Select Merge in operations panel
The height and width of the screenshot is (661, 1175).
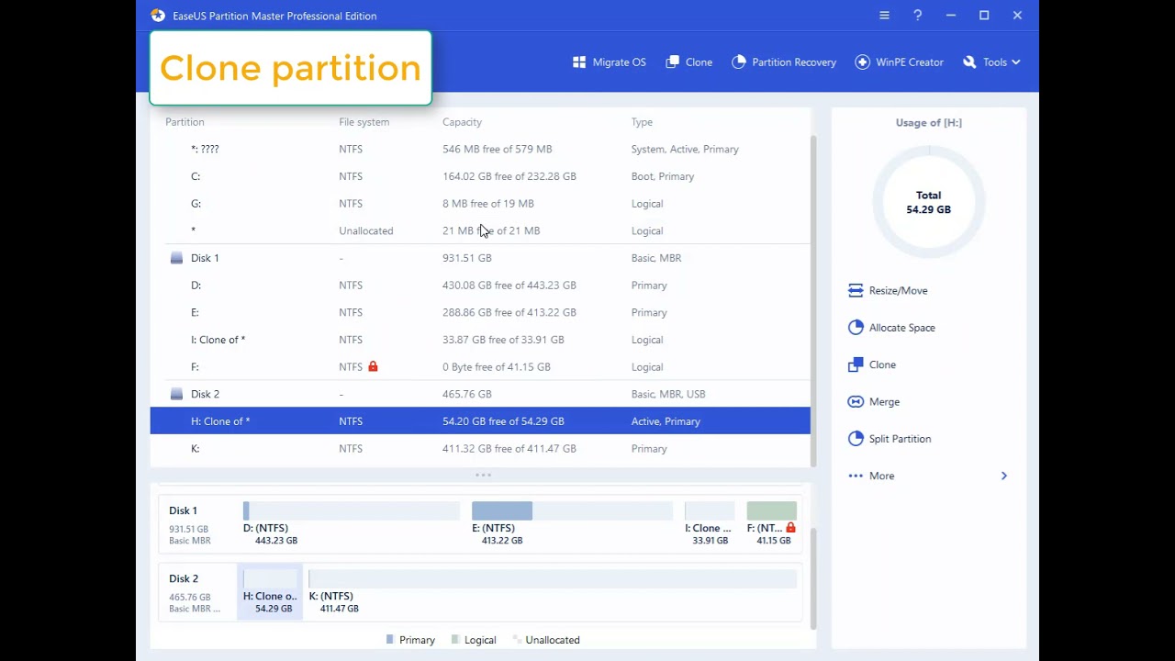tap(874, 401)
